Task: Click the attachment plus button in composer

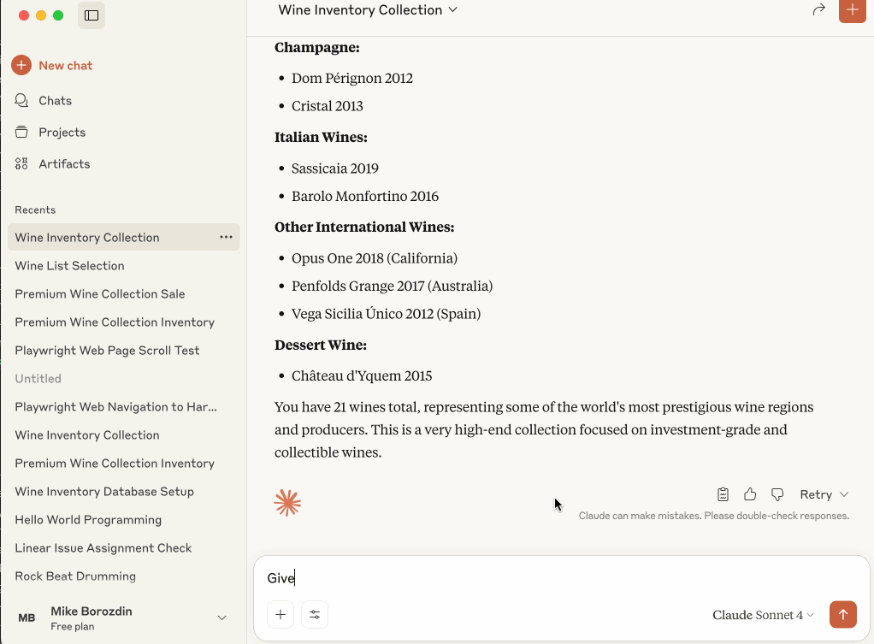Action: (x=281, y=614)
